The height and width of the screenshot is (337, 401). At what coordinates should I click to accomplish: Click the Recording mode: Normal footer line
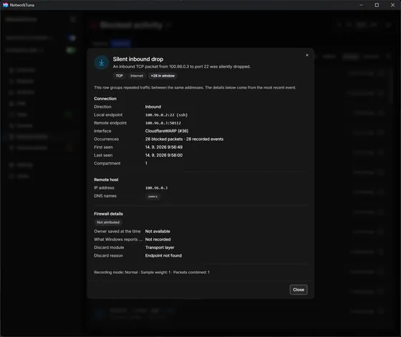point(152,273)
